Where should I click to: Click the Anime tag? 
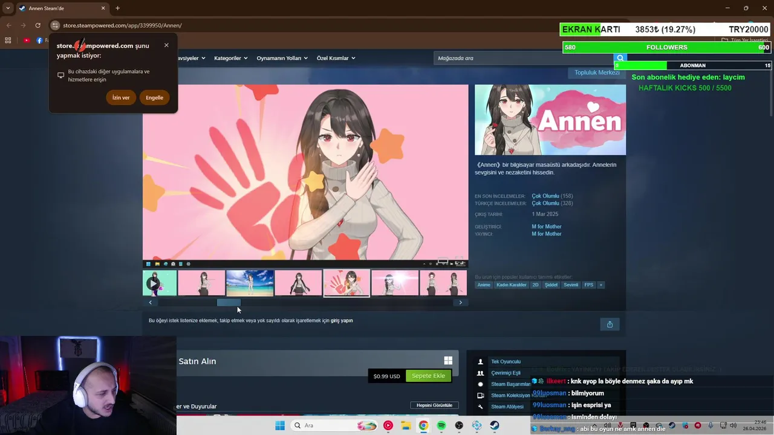tap(484, 285)
